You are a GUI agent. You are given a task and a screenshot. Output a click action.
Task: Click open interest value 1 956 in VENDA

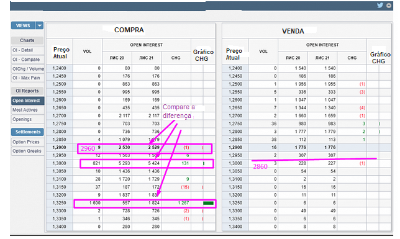300,84
